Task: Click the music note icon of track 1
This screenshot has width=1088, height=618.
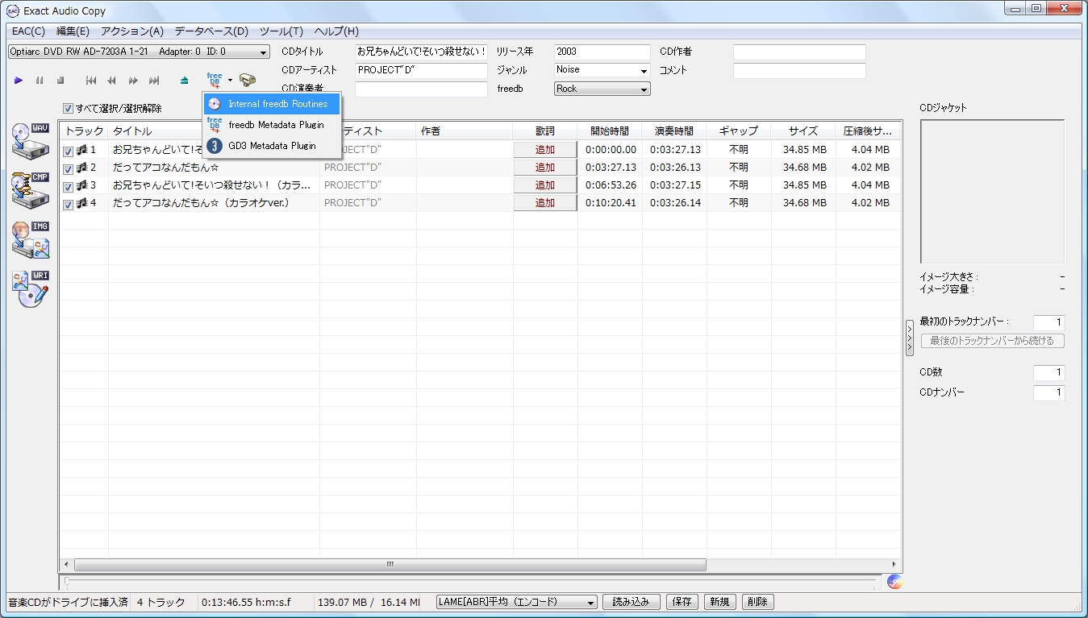Action: [81, 150]
